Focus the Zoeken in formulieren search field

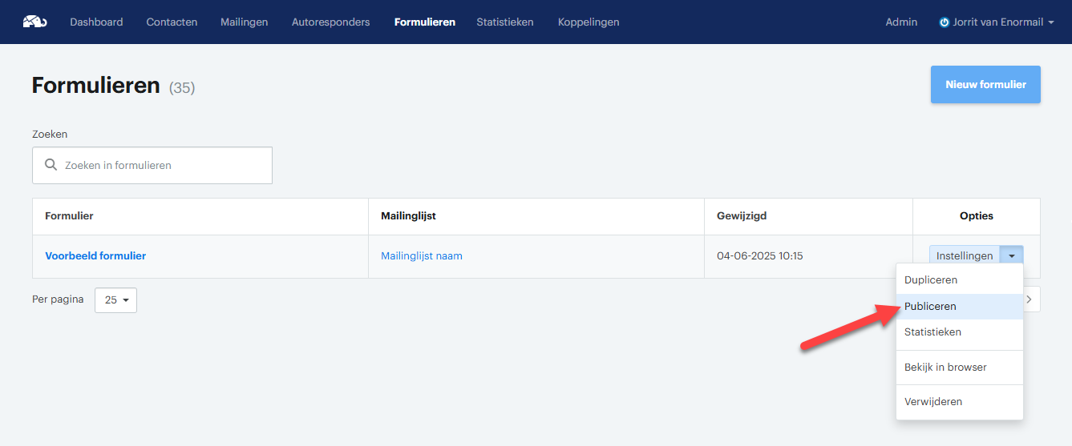[152, 165]
